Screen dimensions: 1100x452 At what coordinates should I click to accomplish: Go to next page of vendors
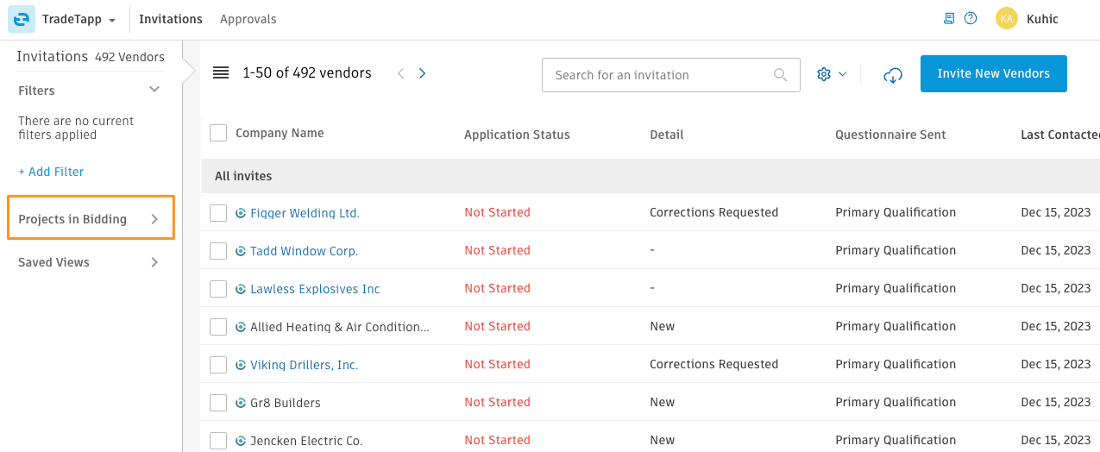423,73
